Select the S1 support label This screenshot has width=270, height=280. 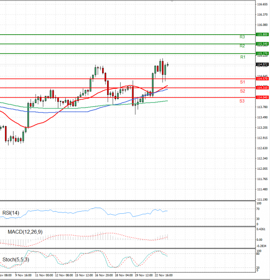click(x=243, y=82)
